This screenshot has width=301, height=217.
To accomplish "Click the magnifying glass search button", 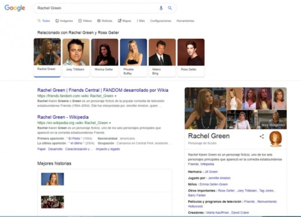I will [x=170, y=8].
